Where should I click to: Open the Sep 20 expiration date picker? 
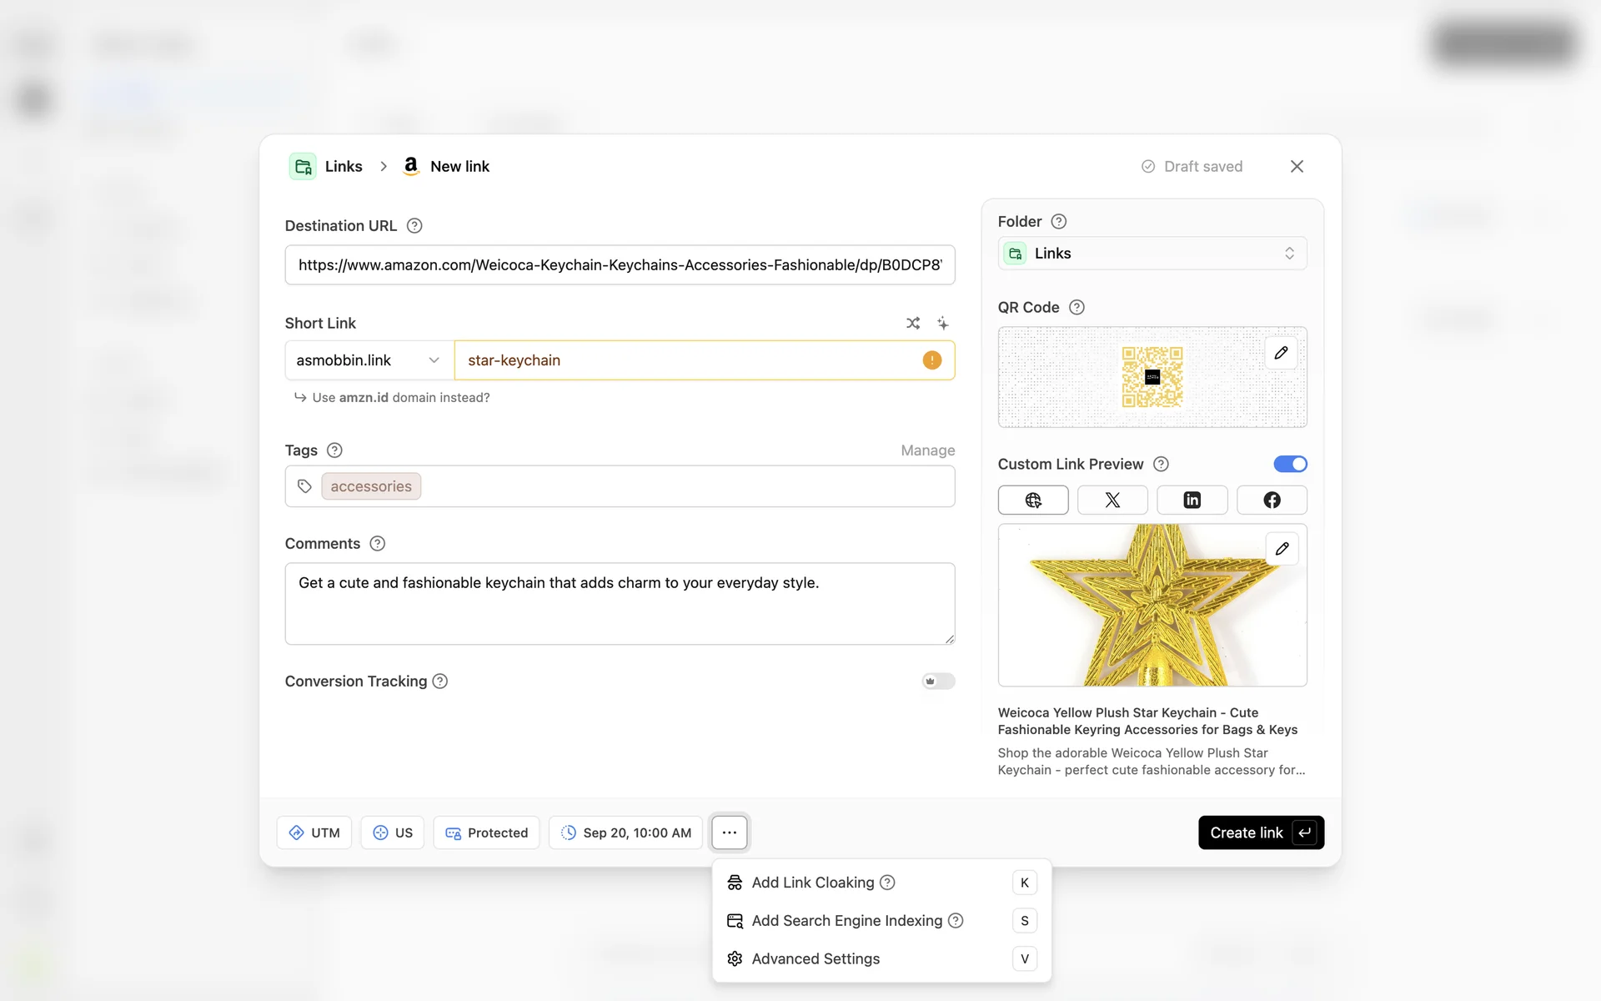click(625, 832)
